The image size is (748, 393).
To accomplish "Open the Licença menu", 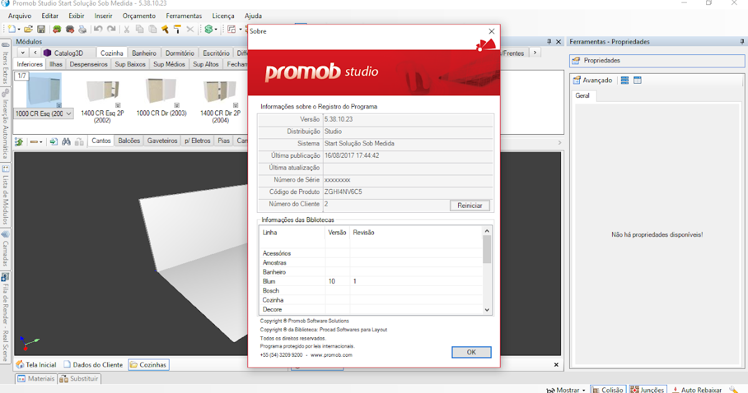I will 223,16.
